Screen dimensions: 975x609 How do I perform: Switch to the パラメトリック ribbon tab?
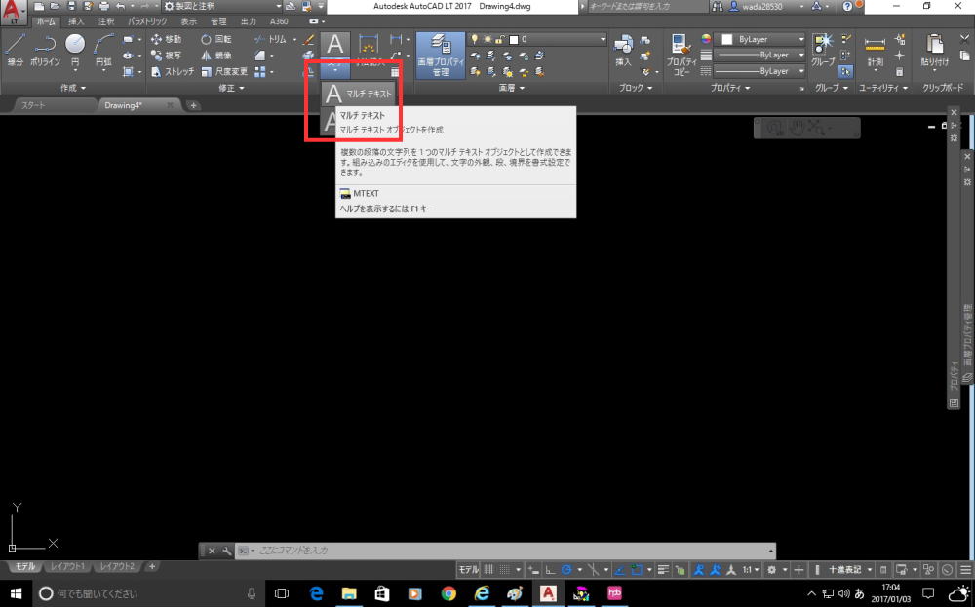(147, 21)
